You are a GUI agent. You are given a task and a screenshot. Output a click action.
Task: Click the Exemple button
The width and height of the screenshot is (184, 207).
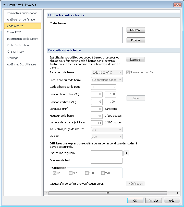pyautogui.click(x=135, y=60)
